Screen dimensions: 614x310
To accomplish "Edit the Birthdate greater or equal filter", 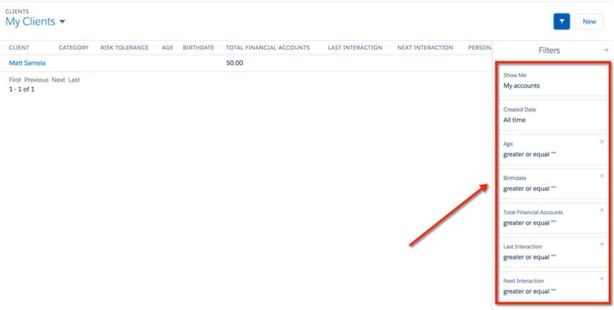I will tap(553, 184).
